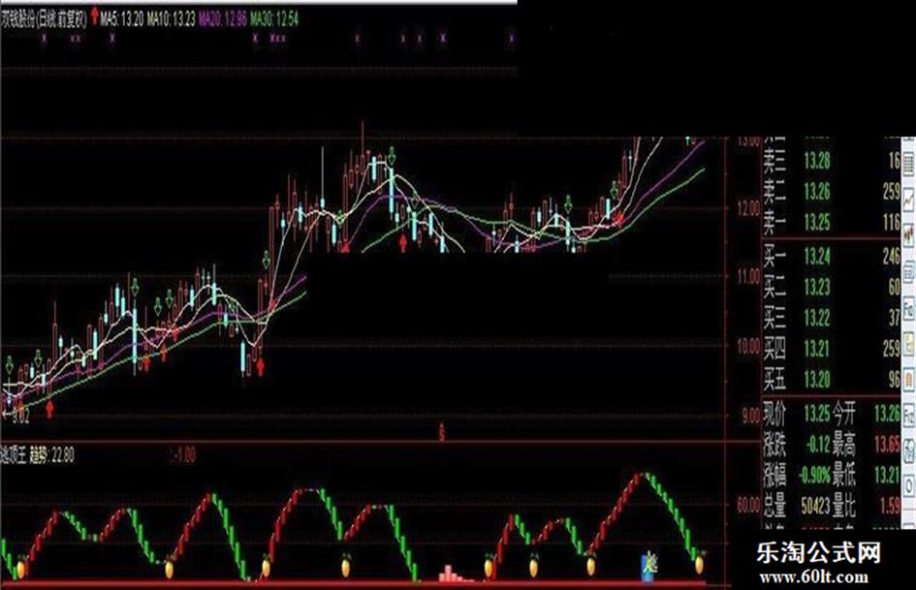Click the sidebar icon beside the 现价 row

click(908, 415)
